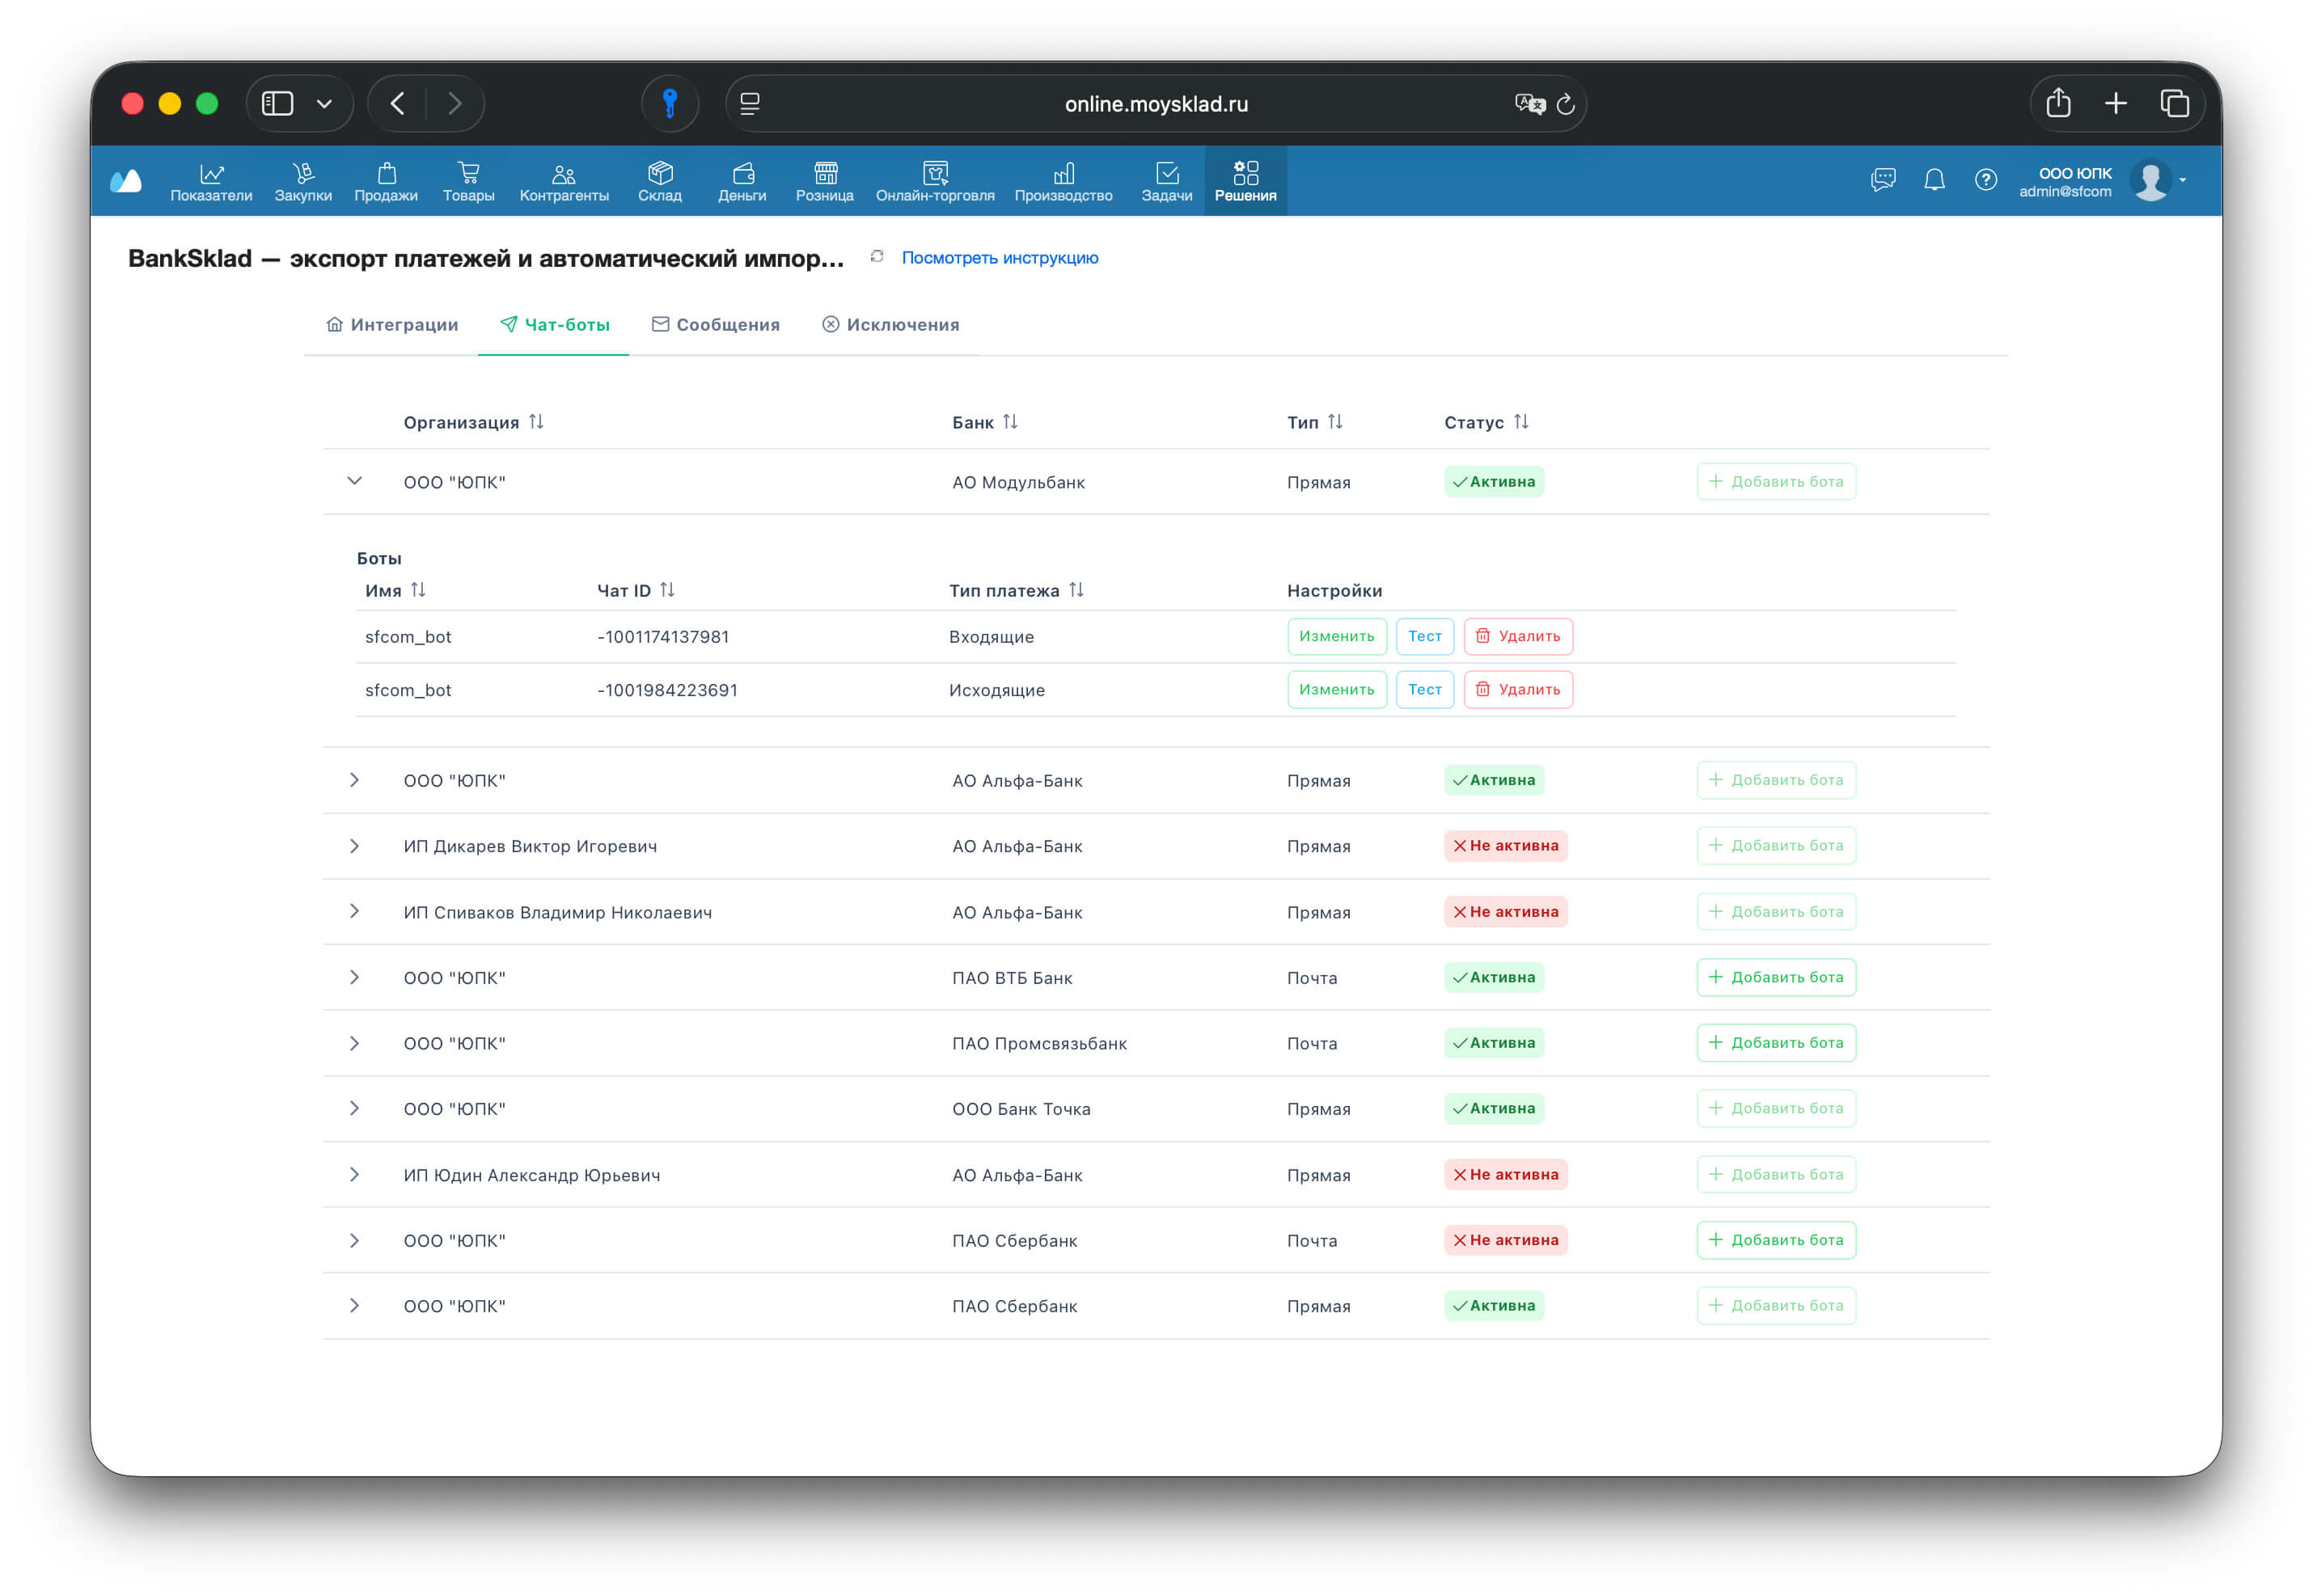Open the Посмотреть инструкцию link

click(x=1000, y=257)
